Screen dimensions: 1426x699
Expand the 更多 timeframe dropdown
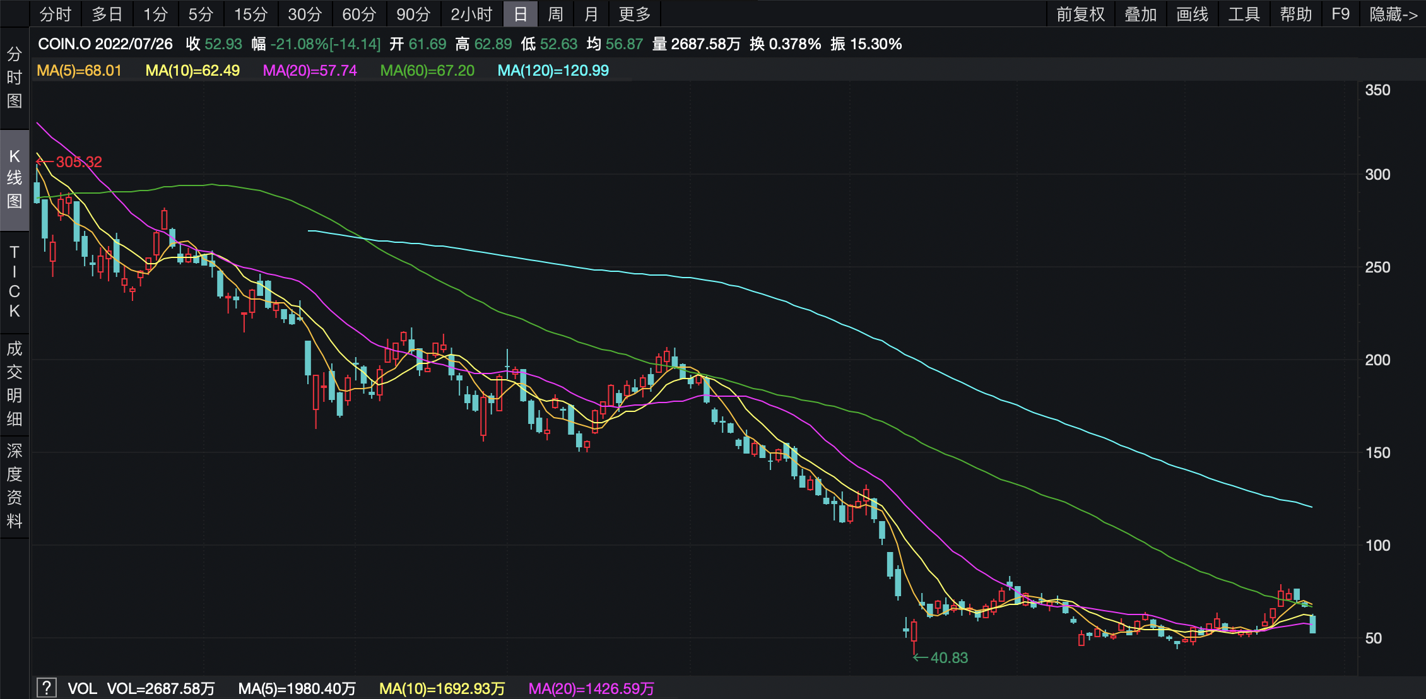point(633,13)
